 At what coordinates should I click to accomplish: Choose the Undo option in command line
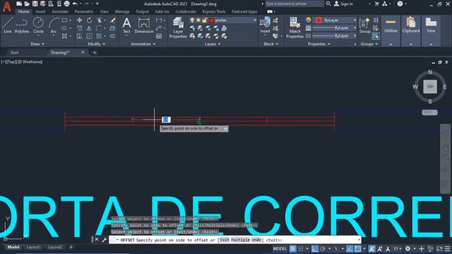point(256,240)
